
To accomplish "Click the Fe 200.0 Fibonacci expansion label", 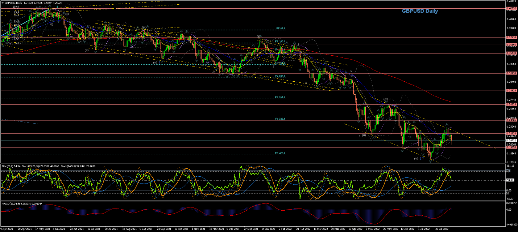I will pyautogui.click(x=280, y=76).
